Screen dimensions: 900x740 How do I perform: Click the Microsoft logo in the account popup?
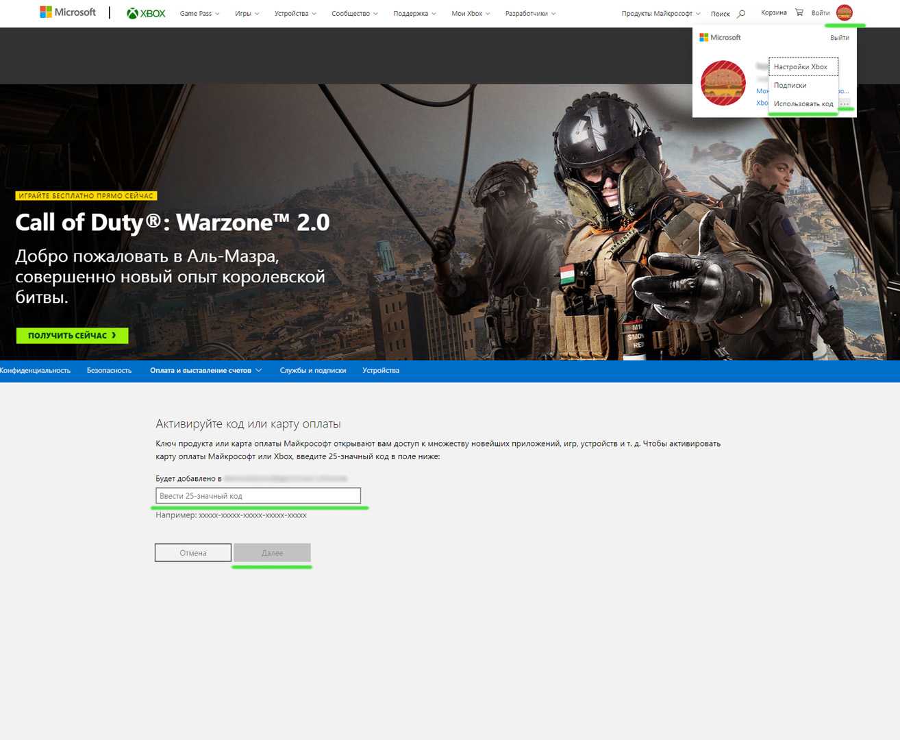click(720, 38)
